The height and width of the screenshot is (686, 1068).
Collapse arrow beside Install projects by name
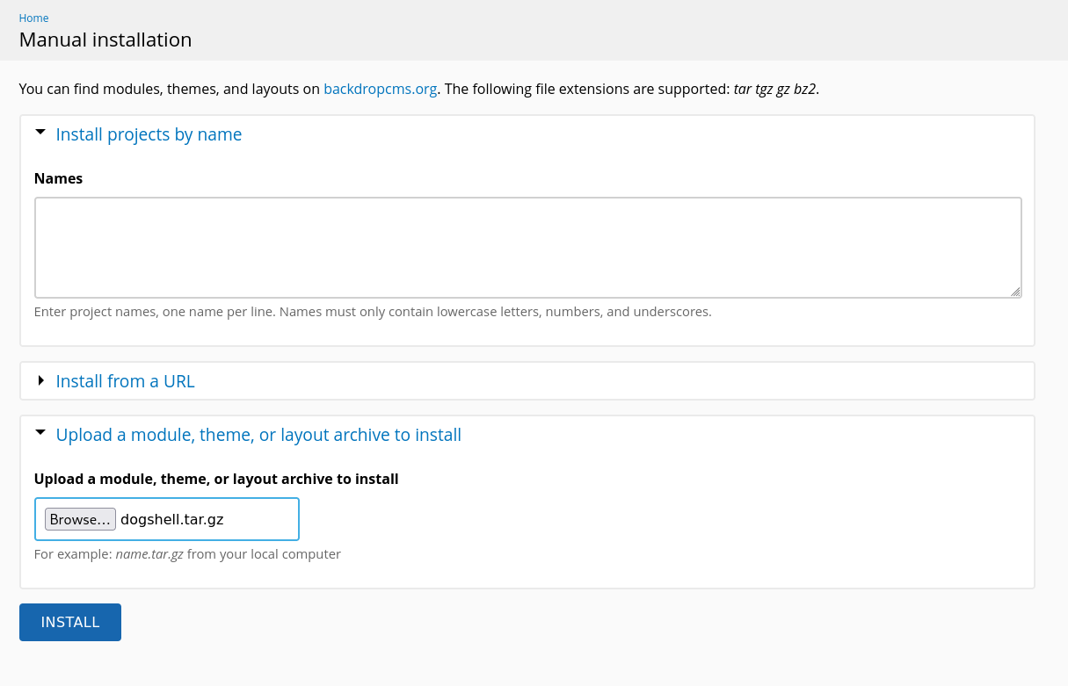coord(40,134)
